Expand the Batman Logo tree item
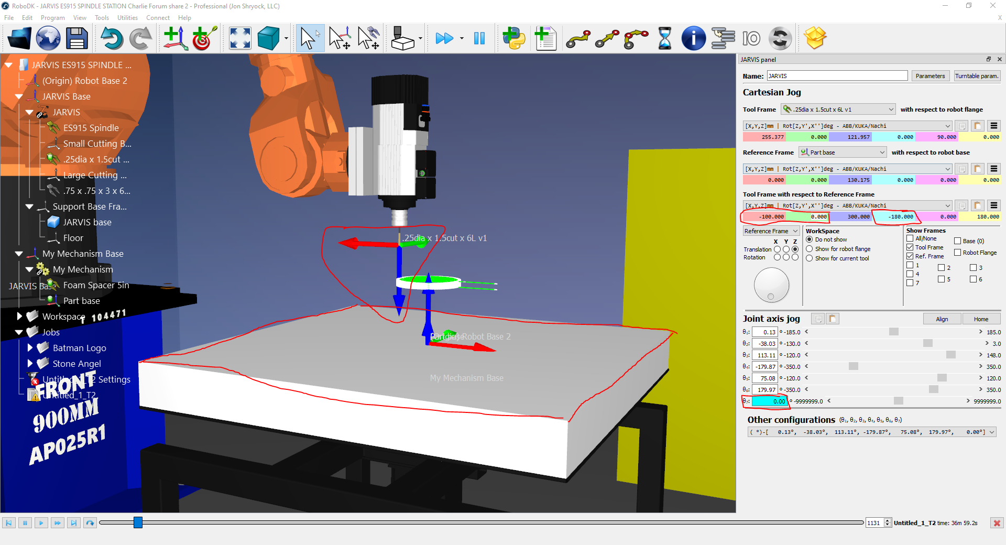 (x=30, y=347)
